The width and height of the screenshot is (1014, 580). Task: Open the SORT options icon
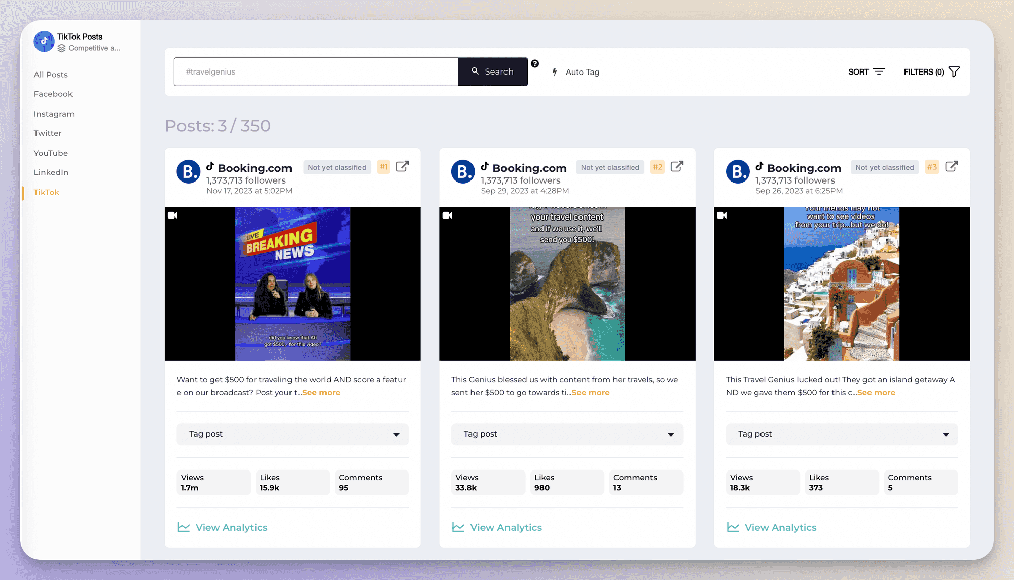coord(879,72)
